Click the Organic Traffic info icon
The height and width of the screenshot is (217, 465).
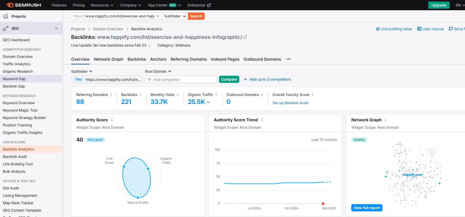click(x=216, y=95)
